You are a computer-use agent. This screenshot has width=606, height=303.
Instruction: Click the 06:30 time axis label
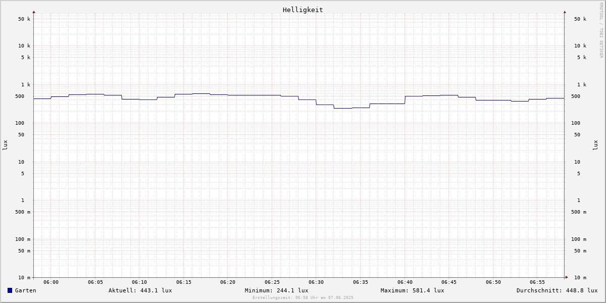coord(316,282)
